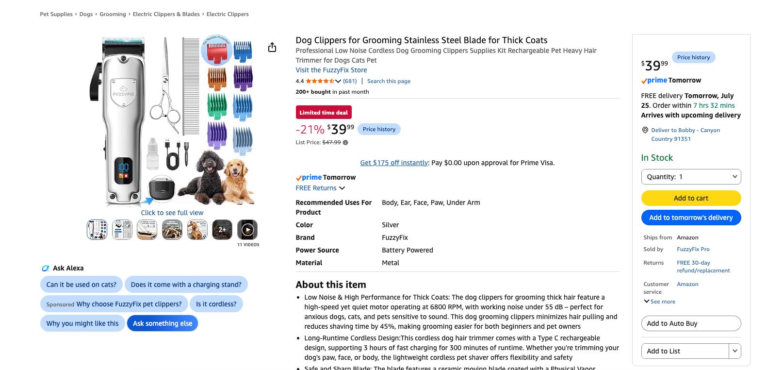Open the Add to List dropdown arrow
Image resolution: width=767 pixels, height=370 pixels.
pyautogui.click(x=735, y=351)
